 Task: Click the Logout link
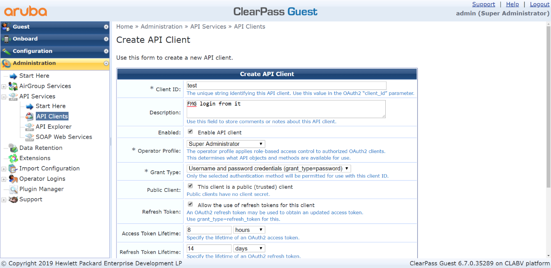[x=539, y=4]
